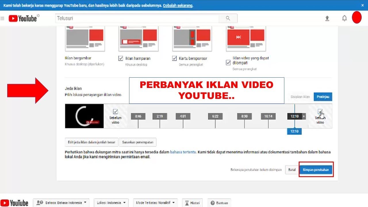Image resolution: width=368 pixels, height=207 pixels.
Task: Select the Iklan hamparan format thumbnail
Action: (139, 39)
